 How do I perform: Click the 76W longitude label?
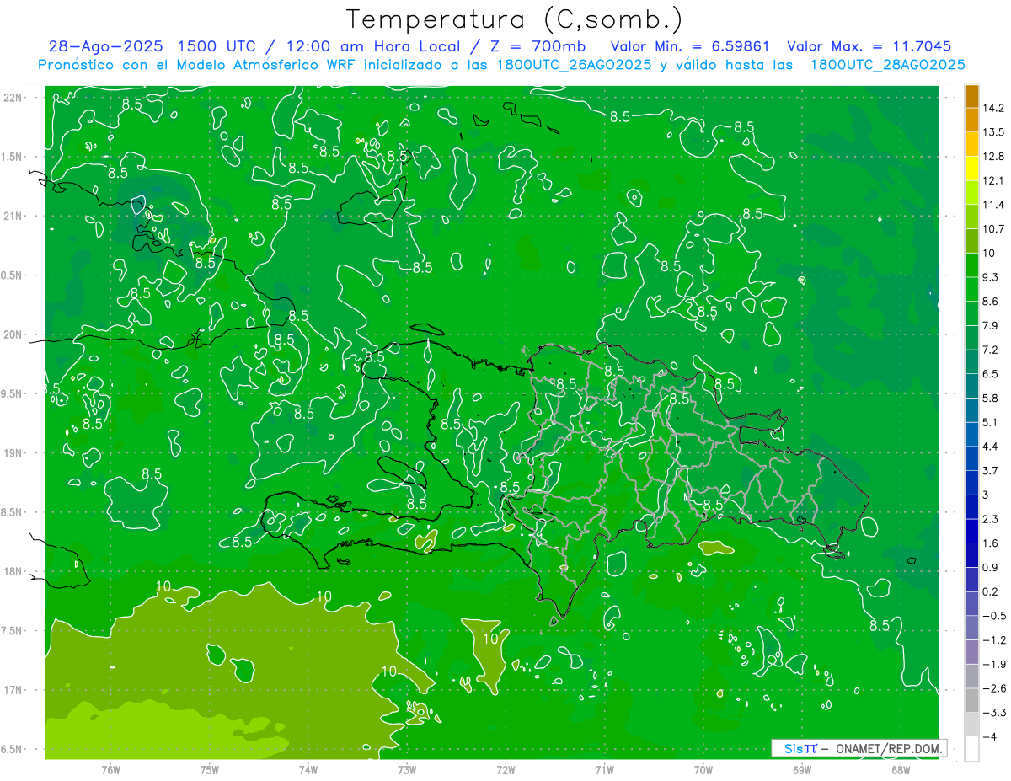pos(110,769)
